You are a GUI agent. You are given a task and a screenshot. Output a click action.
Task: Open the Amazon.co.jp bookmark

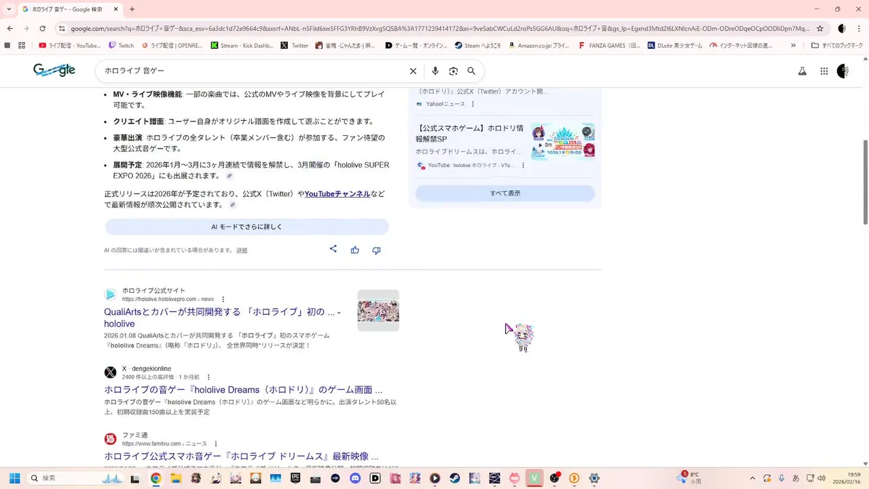(x=539, y=46)
